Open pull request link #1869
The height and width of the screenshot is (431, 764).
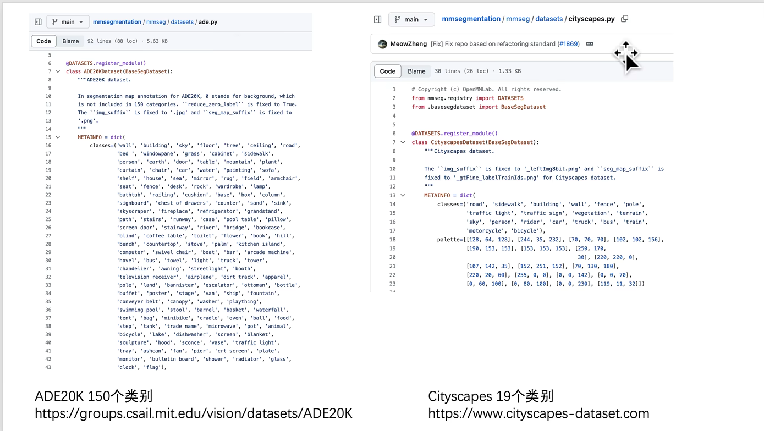click(x=568, y=43)
